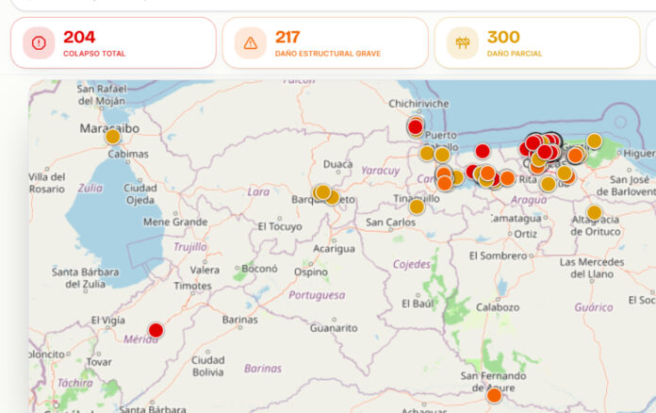Click the Lara state label
Viewport: 656px width, 413px height.
(258, 191)
